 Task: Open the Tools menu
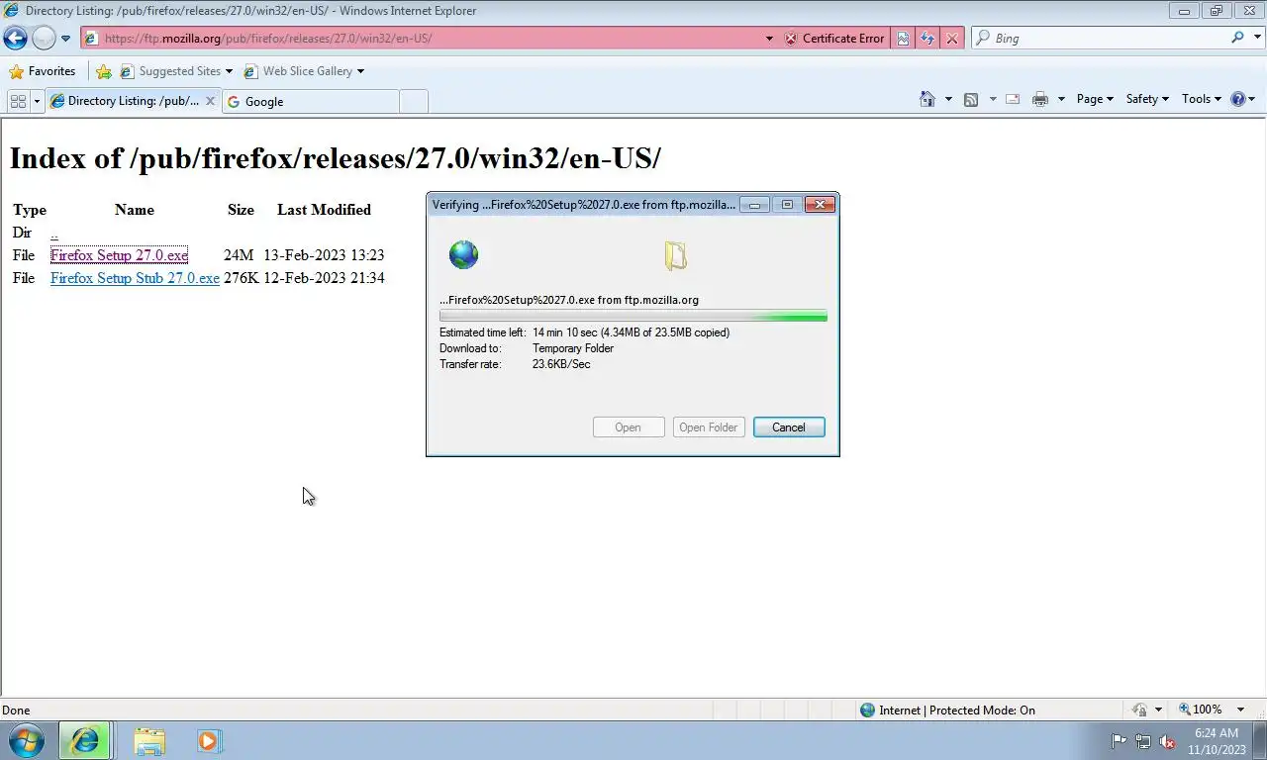pyautogui.click(x=1202, y=99)
